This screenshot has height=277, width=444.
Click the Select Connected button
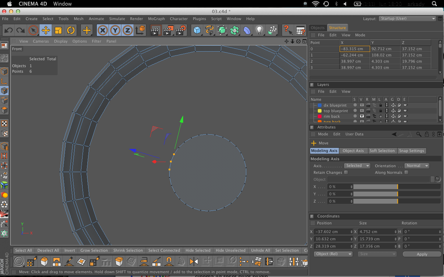(x=164, y=250)
